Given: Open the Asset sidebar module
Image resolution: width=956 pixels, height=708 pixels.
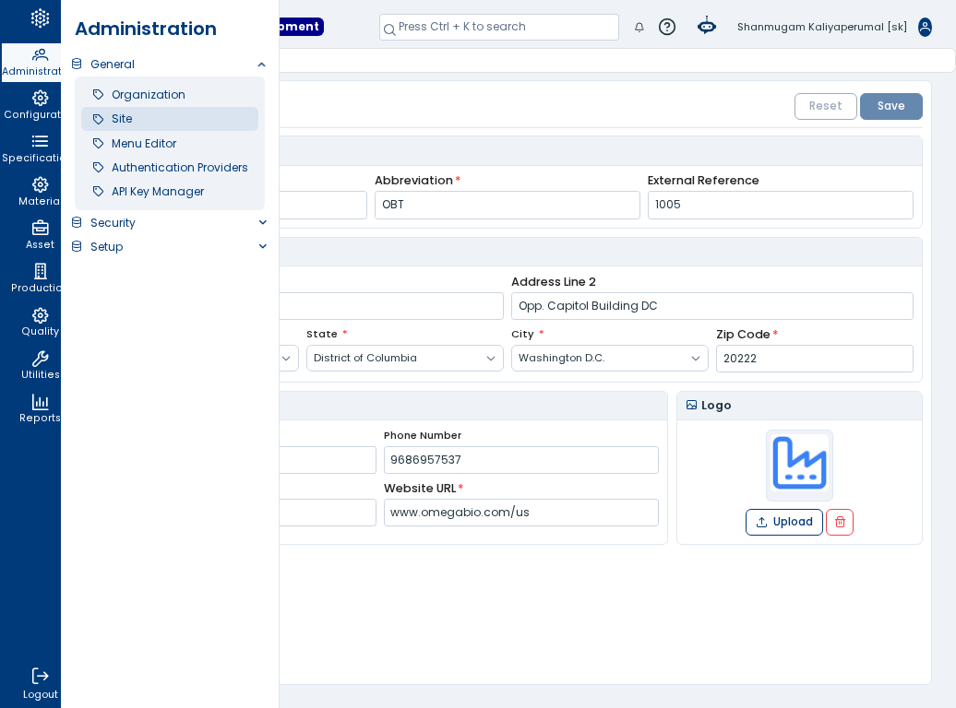Looking at the screenshot, I should click(x=41, y=235).
